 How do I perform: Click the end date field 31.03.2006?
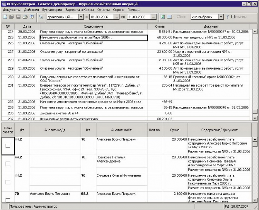(x=136, y=17)
